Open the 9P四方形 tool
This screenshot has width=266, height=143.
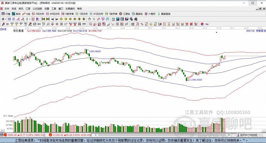[x=53, y=14]
